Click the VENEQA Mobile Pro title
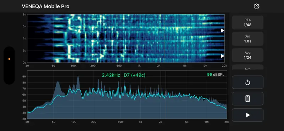This screenshot has width=284, height=131. pyautogui.click(x=45, y=6)
